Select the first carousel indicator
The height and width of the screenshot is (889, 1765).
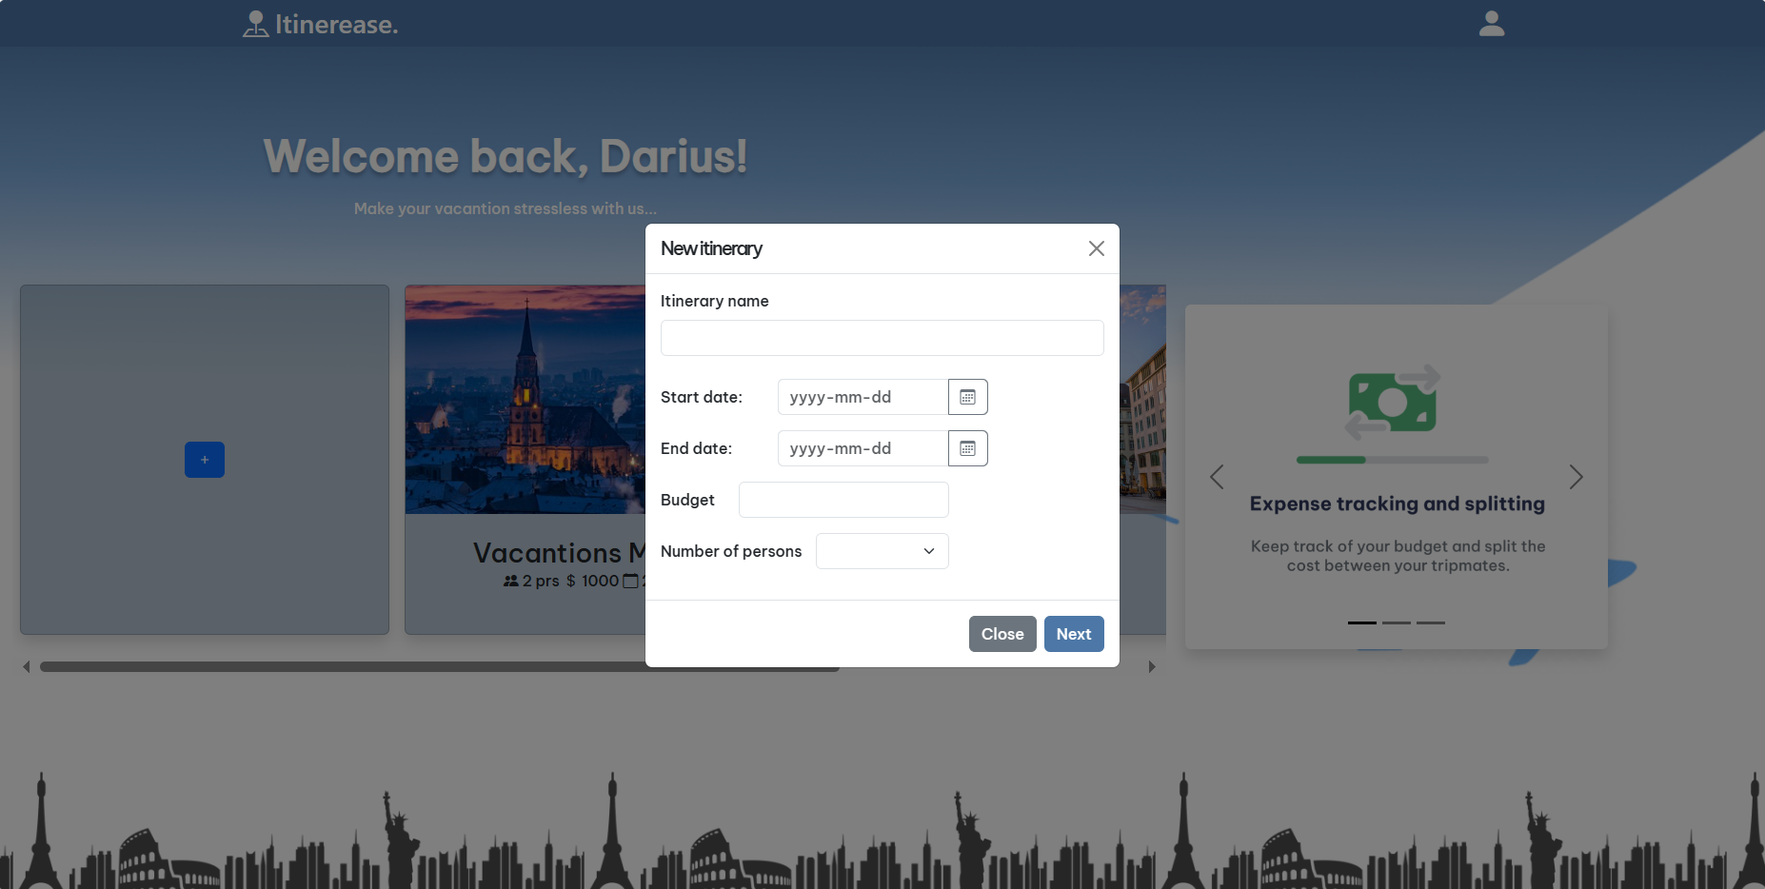pyautogui.click(x=1361, y=622)
